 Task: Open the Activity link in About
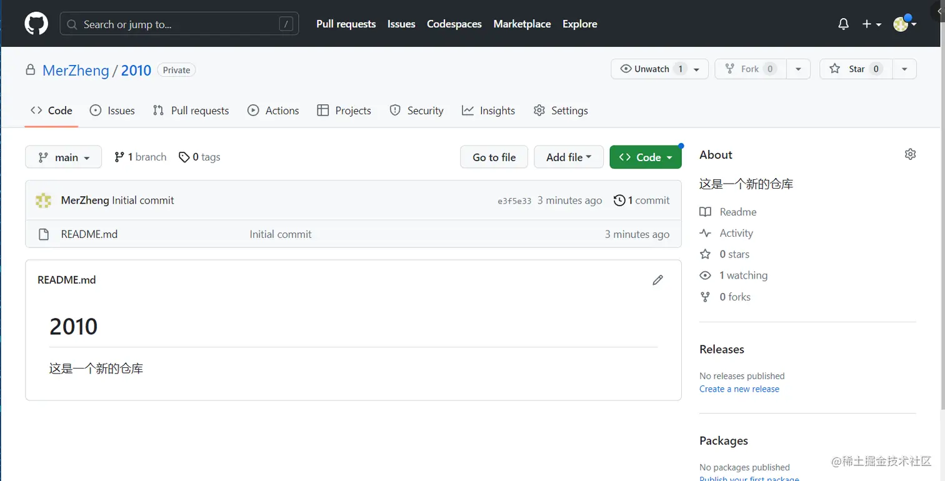click(736, 233)
